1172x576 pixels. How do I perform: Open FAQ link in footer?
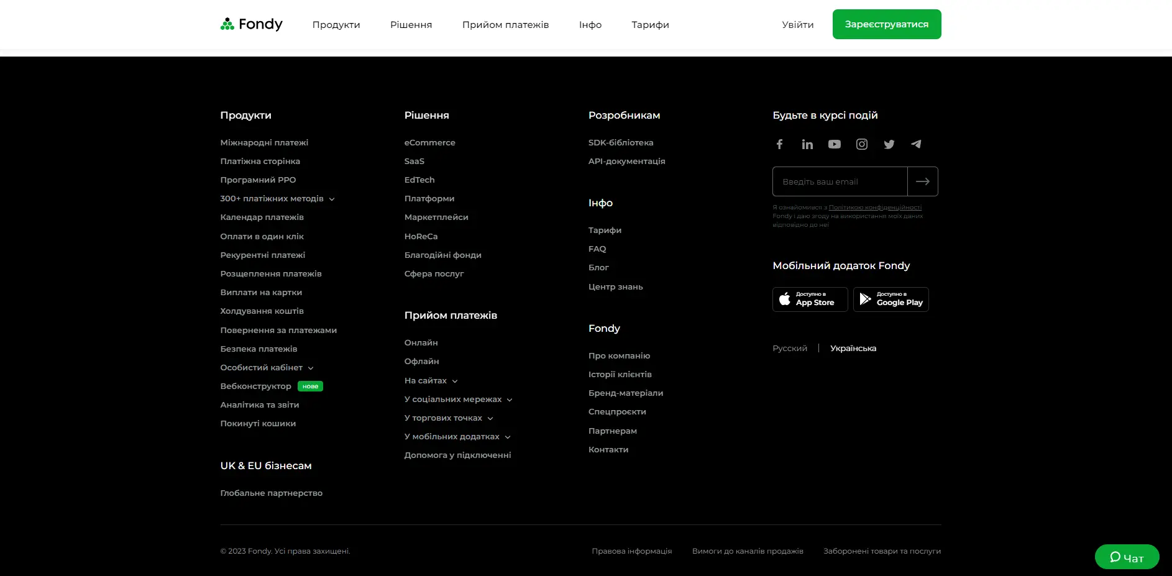click(x=597, y=249)
